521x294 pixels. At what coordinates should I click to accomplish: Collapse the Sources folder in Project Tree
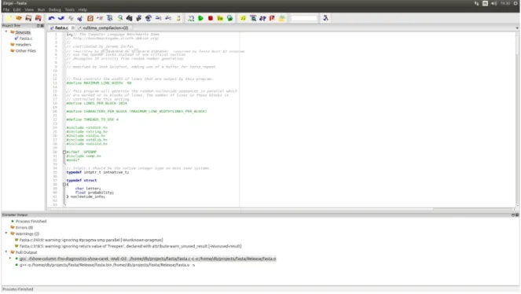click(x=6, y=32)
